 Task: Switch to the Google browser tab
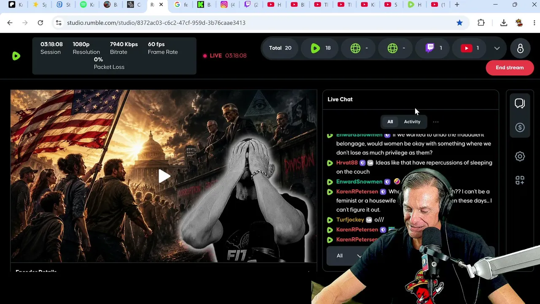point(181,5)
